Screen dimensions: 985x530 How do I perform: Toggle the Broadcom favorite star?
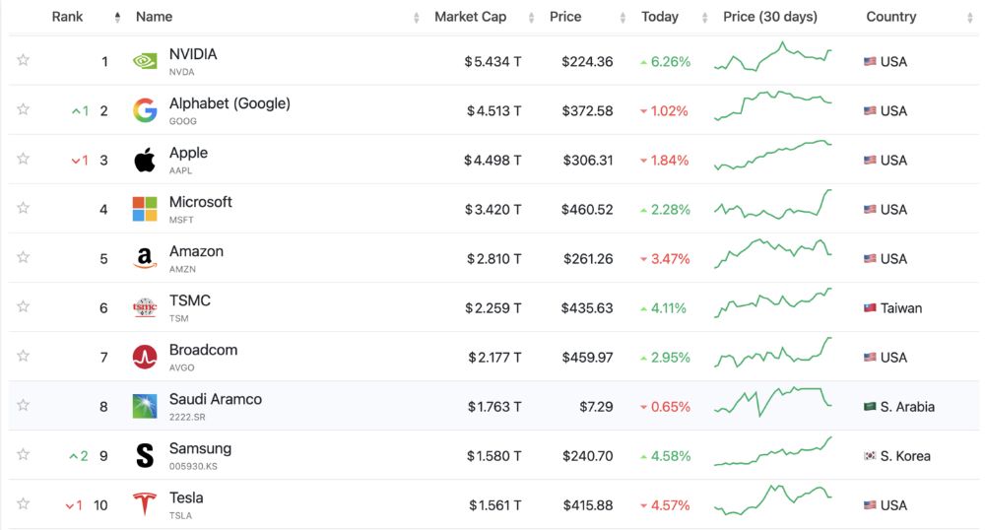tap(24, 356)
